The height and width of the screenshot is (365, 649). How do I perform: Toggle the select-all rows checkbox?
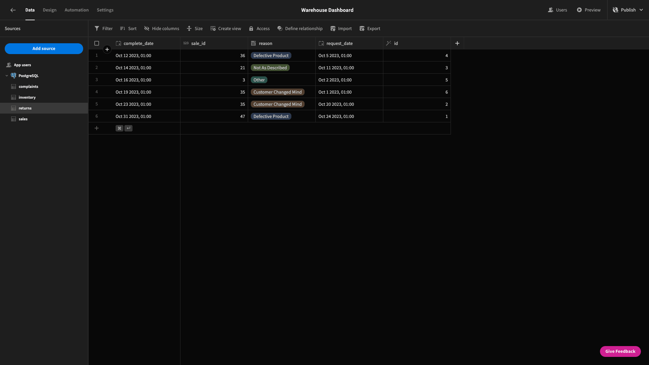point(97,43)
